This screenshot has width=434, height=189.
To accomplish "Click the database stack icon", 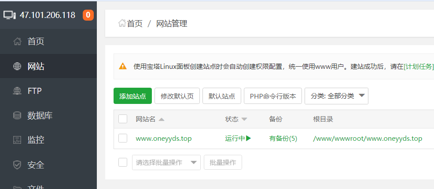I will tap(17, 115).
